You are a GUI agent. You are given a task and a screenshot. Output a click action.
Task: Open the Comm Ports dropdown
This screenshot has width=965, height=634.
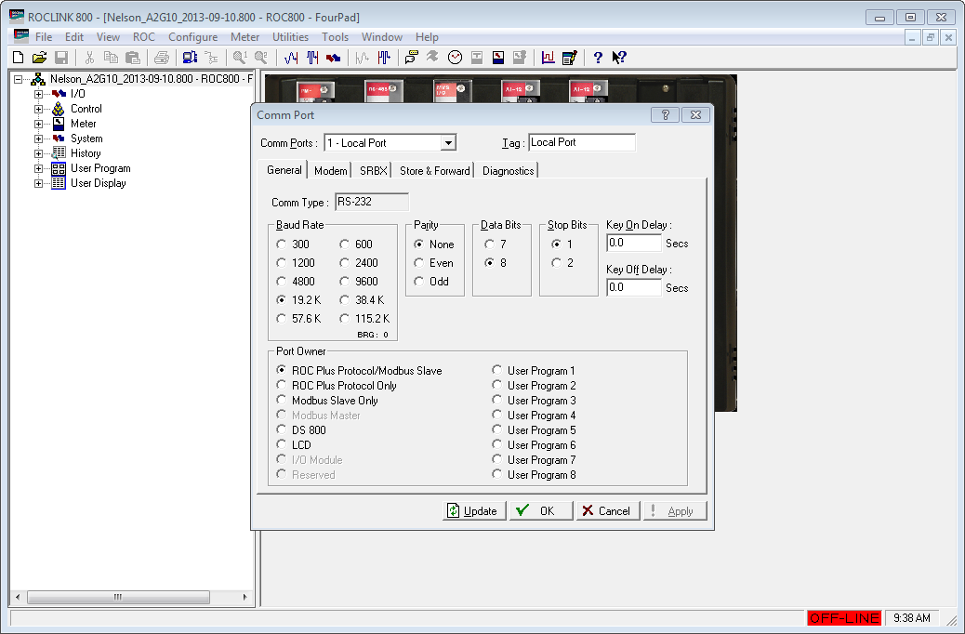coord(449,143)
